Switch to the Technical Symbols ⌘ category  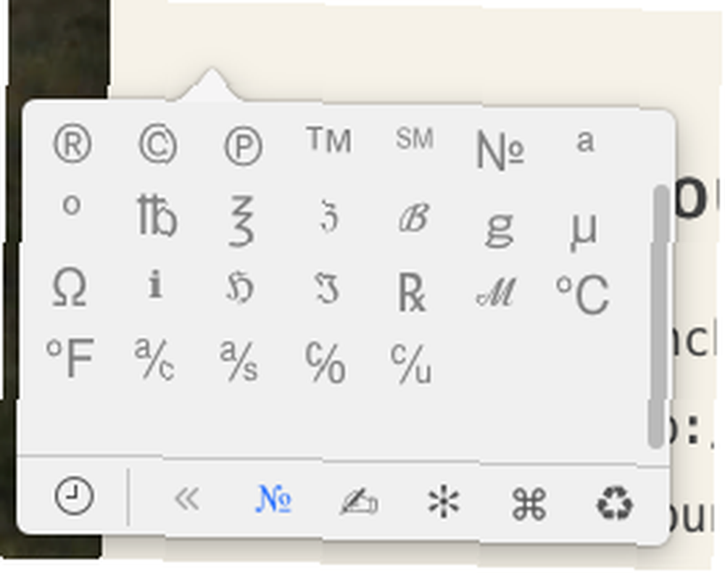(529, 503)
